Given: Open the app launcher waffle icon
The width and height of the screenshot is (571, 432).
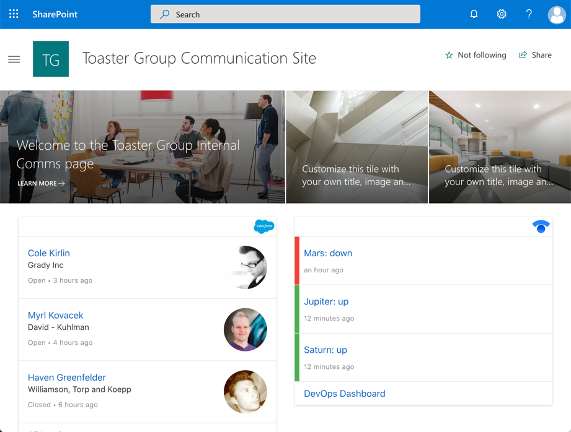Looking at the screenshot, I should tap(14, 14).
